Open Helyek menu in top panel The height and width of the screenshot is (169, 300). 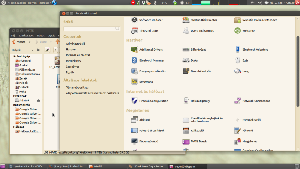[32, 3]
